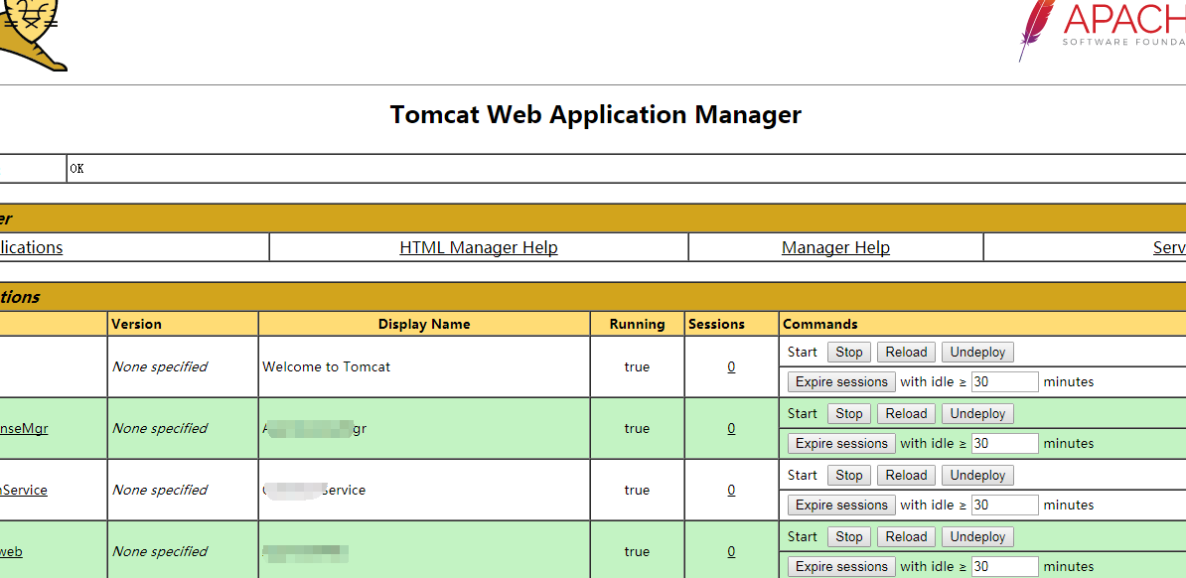This screenshot has height=578, width=1186.
Task: Click the Welcome to Tomcat display name
Action: pyautogui.click(x=327, y=366)
